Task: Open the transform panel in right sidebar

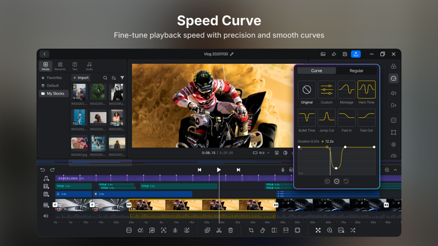Action: pyautogui.click(x=394, y=132)
